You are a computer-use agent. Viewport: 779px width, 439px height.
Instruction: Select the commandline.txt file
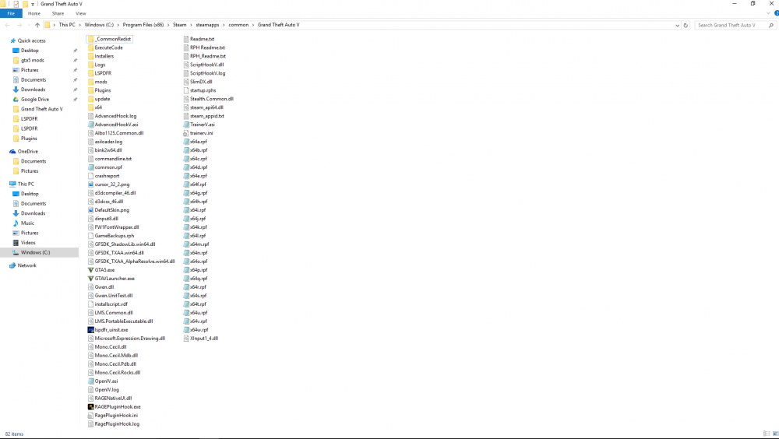pyautogui.click(x=113, y=159)
